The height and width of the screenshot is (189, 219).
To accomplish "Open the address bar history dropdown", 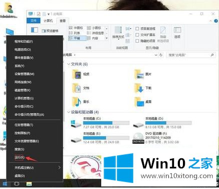I will [x=156, y=55].
